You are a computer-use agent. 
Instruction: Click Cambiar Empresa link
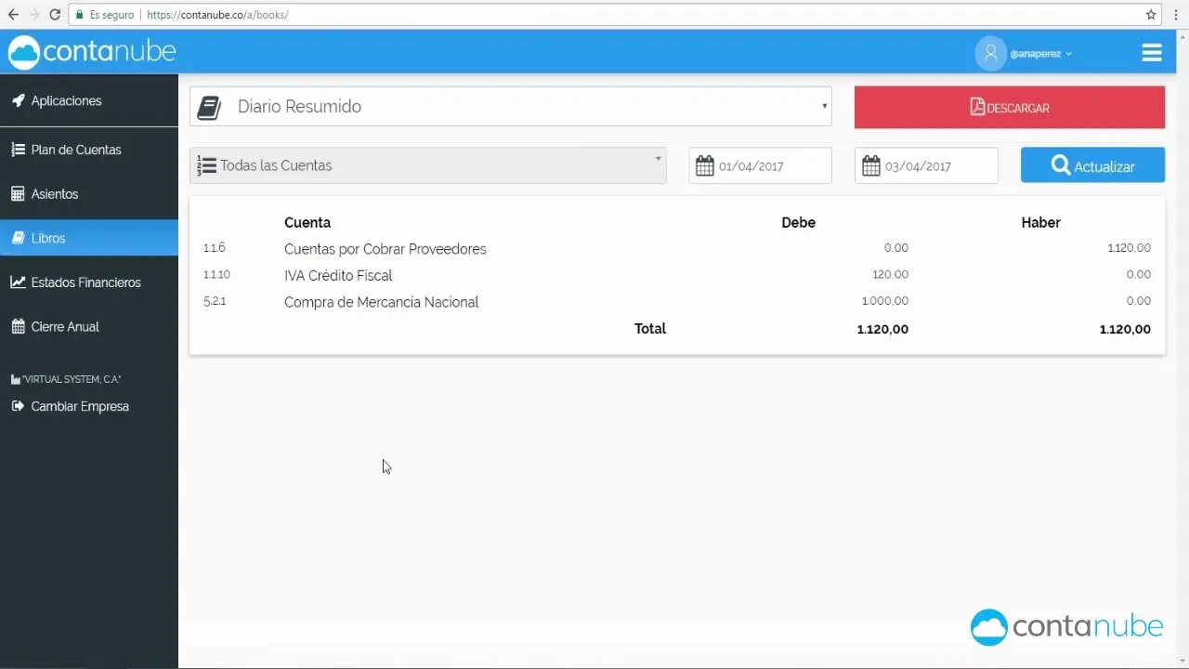click(80, 406)
